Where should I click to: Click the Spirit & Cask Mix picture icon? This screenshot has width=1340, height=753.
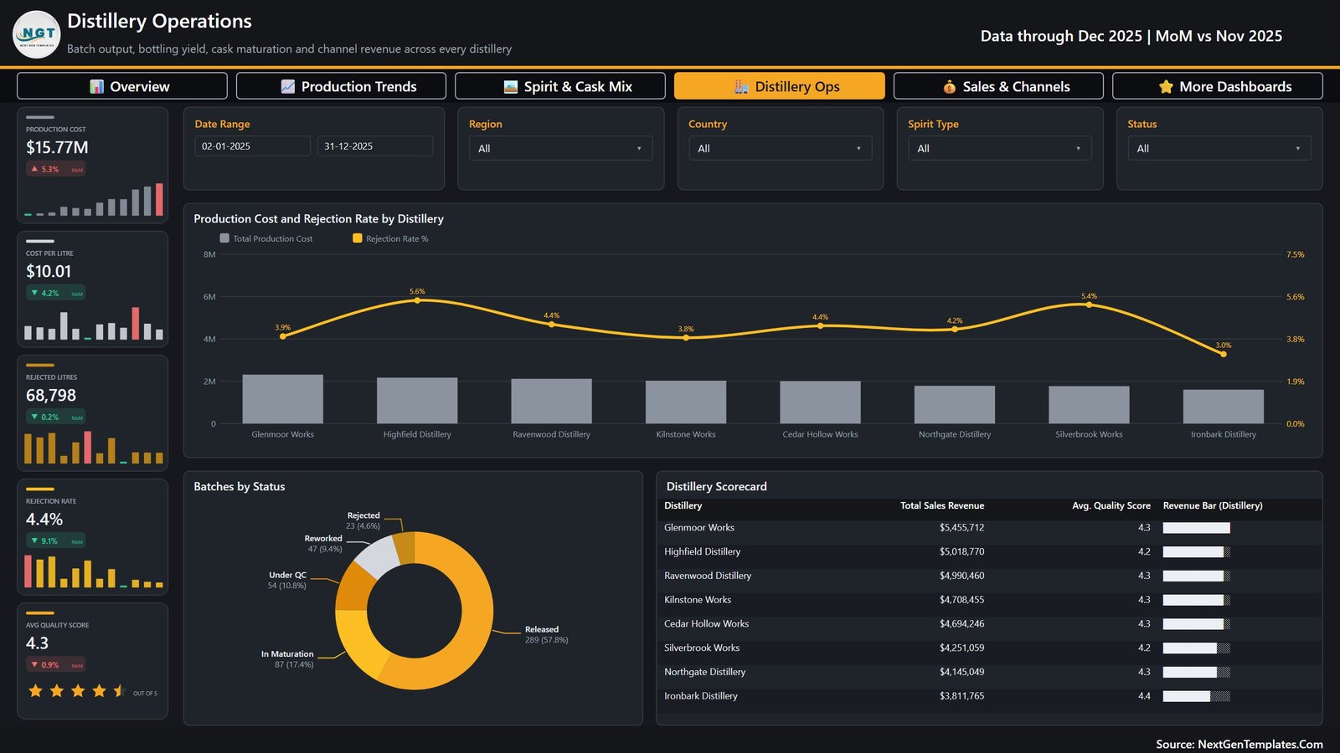pos(511,87)
